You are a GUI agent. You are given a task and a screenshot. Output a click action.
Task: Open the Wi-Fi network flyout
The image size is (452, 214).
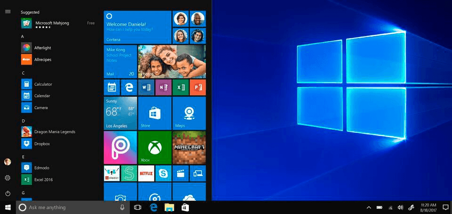pos(390,207)
